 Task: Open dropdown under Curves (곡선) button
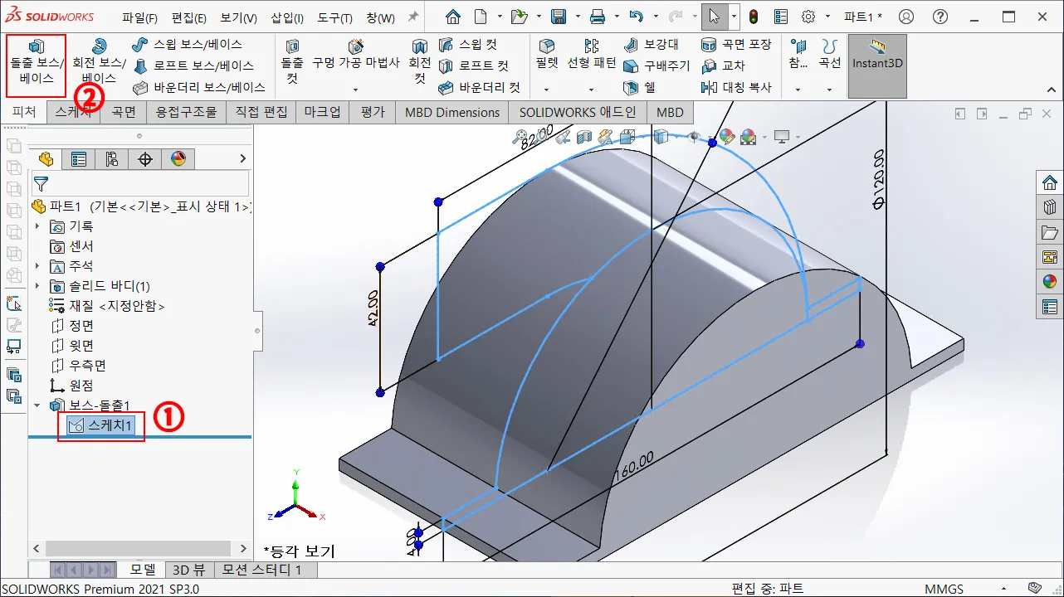(x=829, y=90)
